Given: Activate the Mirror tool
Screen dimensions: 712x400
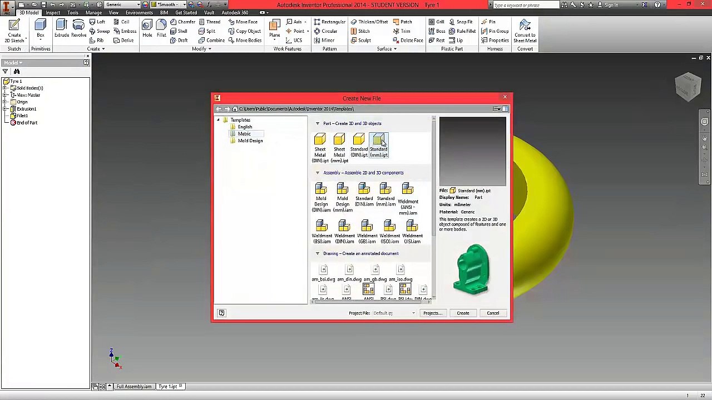Looking at the screenshot, I should pyautogui.click(x=324, y=41).
